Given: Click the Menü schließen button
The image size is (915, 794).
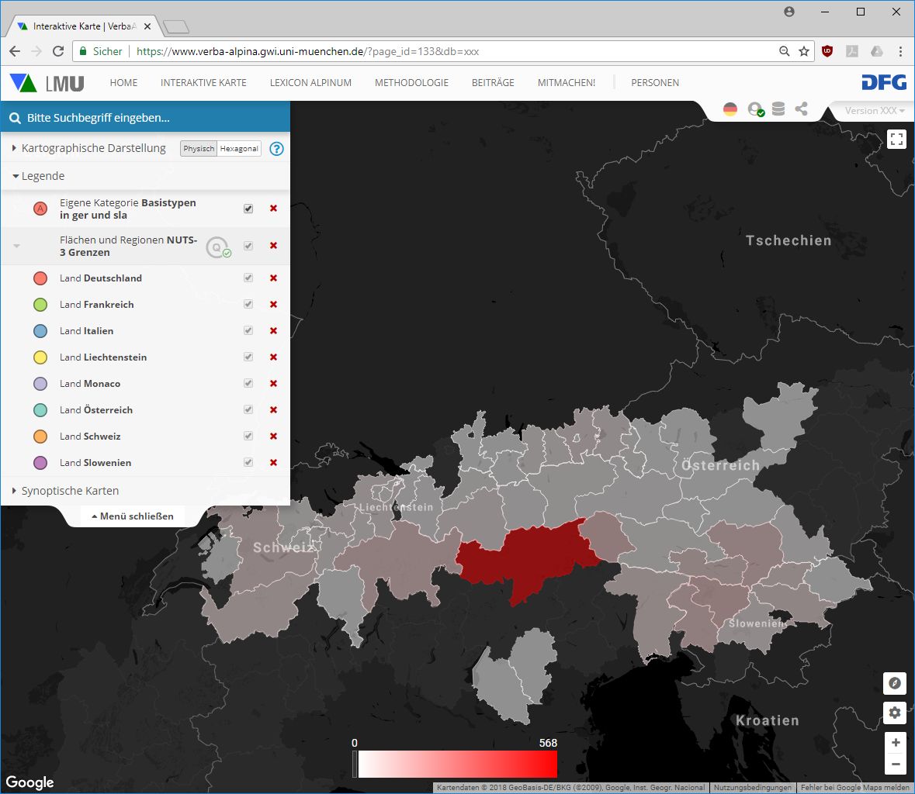Looking at the screenshot, I should (x=133, y=516).
